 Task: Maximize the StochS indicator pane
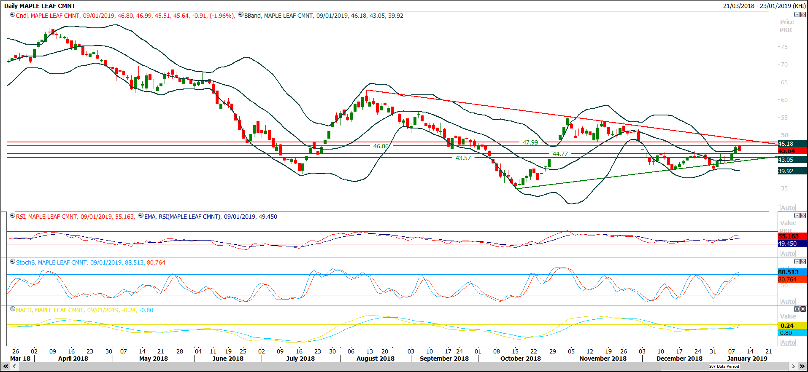click(797, 262)
